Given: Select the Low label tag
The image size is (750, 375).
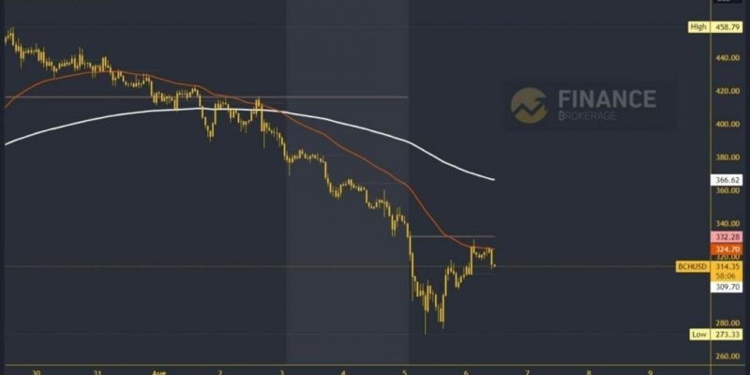Looking at the screenshot, I should point(699,335).
